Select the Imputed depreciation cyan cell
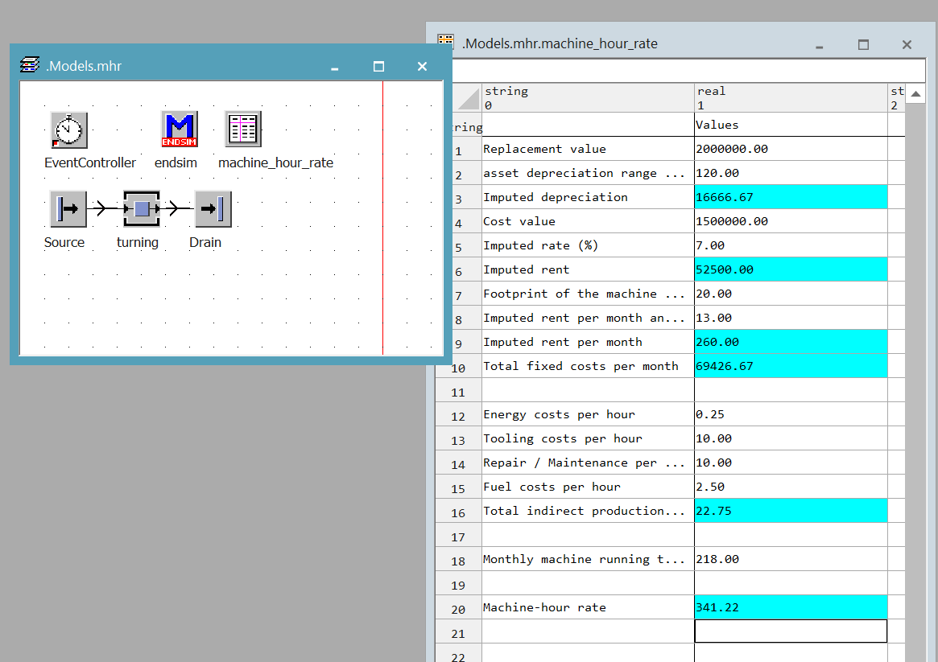 point(790,197)
